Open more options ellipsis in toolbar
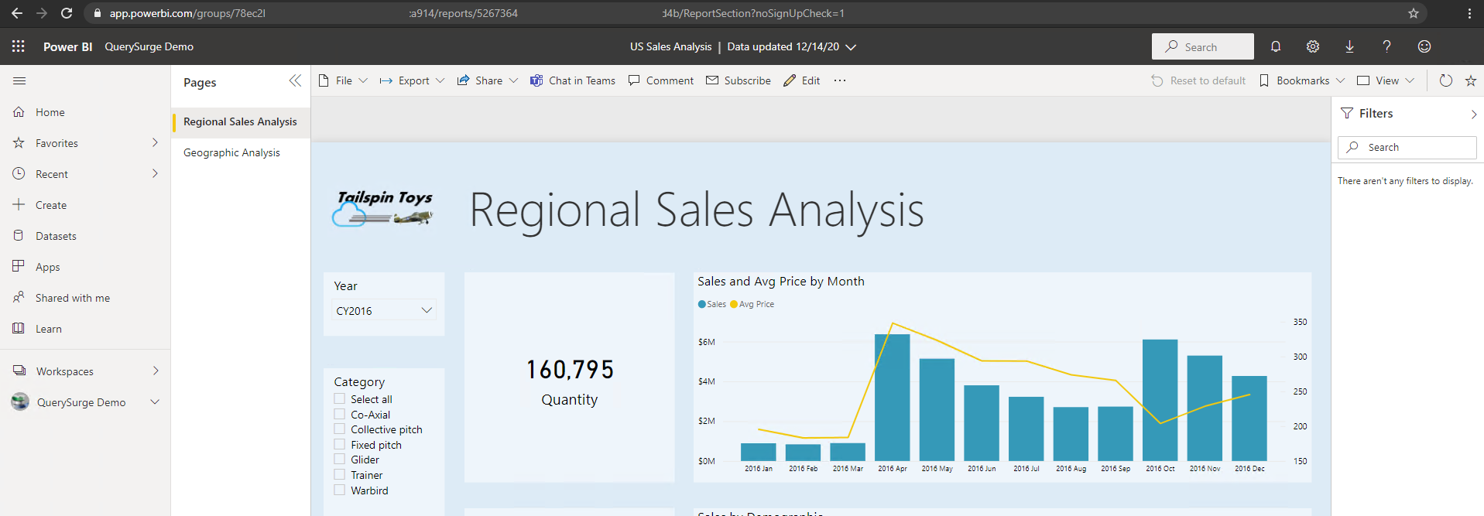 click(840, 80)
